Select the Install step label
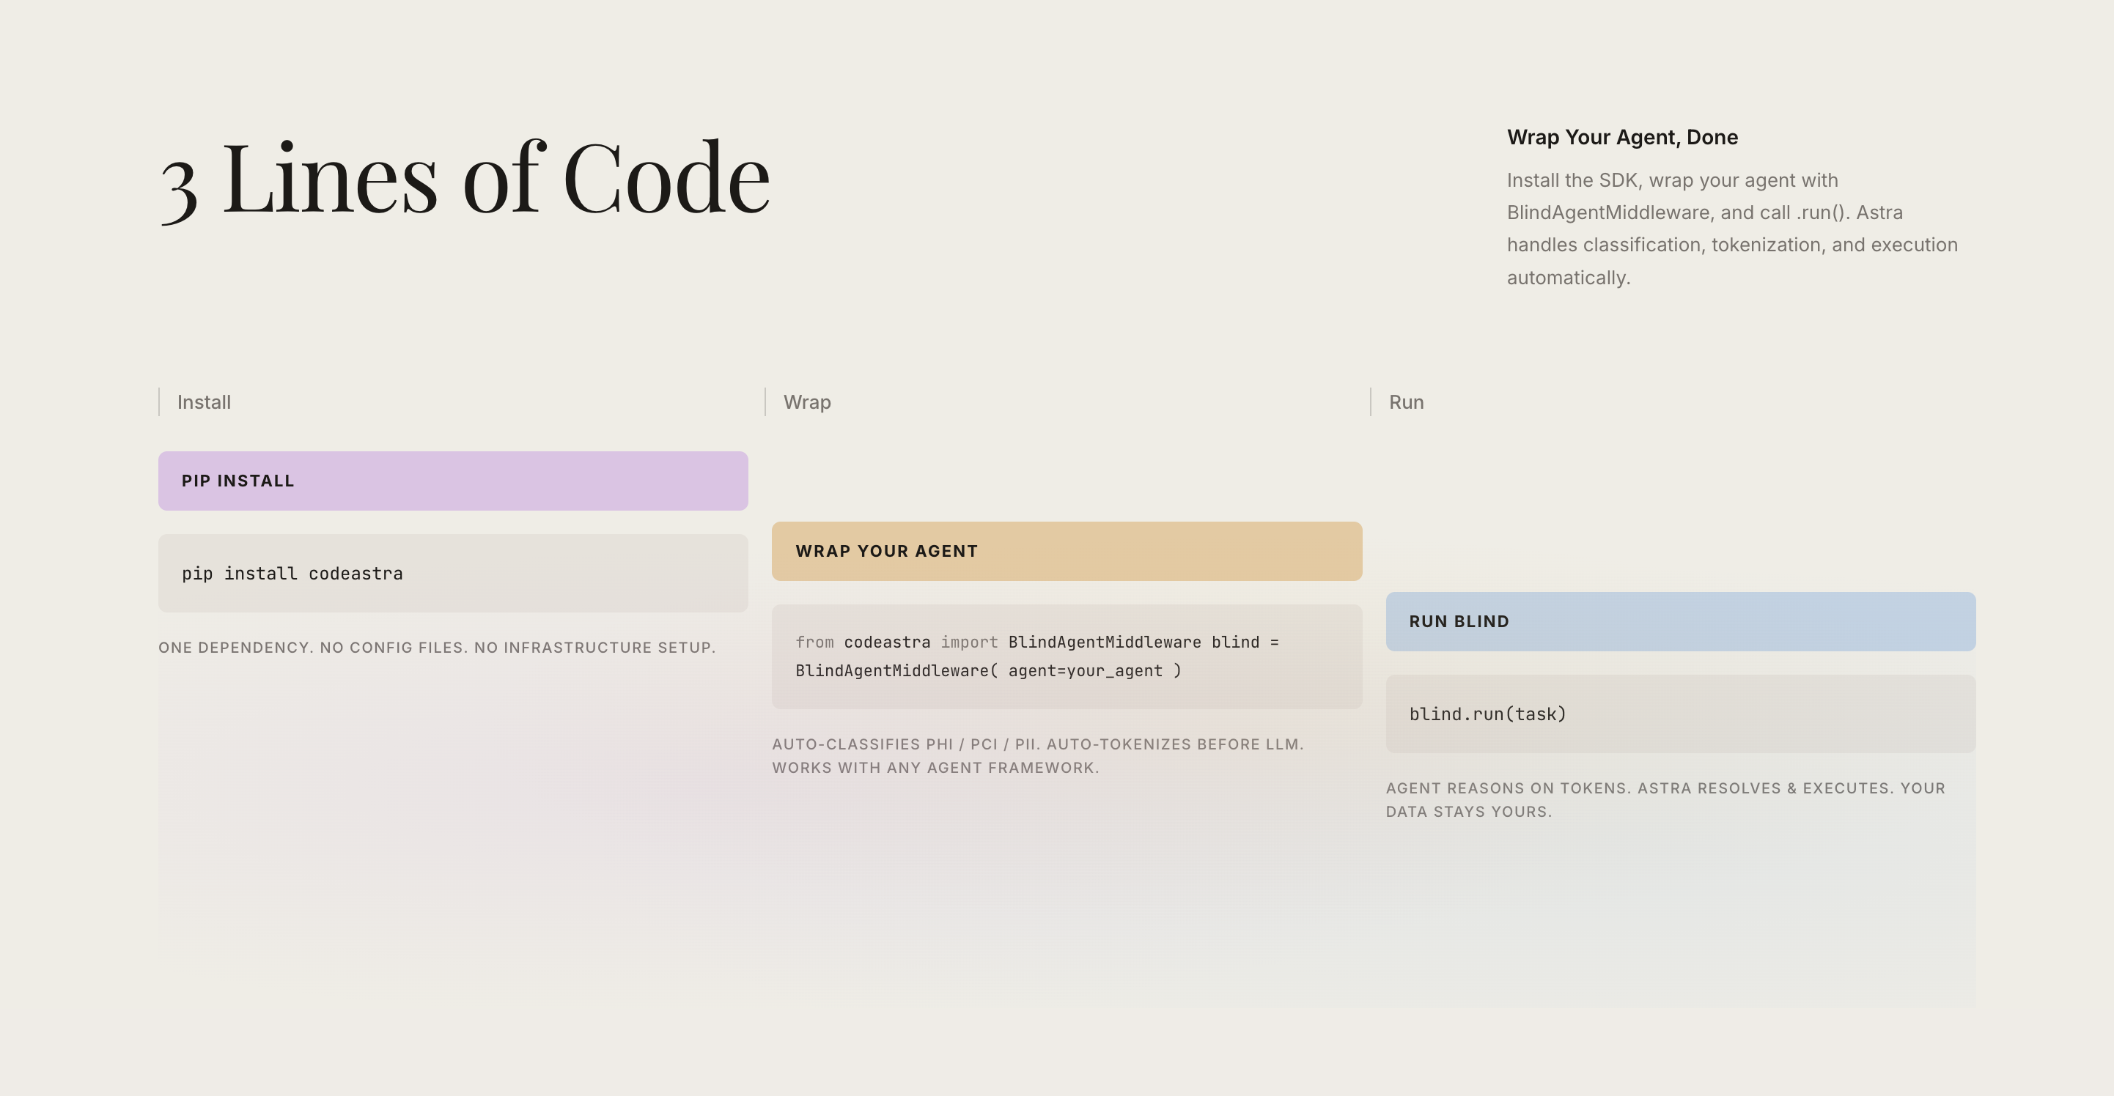2114x1096 pixels. [x=204, y=402]
